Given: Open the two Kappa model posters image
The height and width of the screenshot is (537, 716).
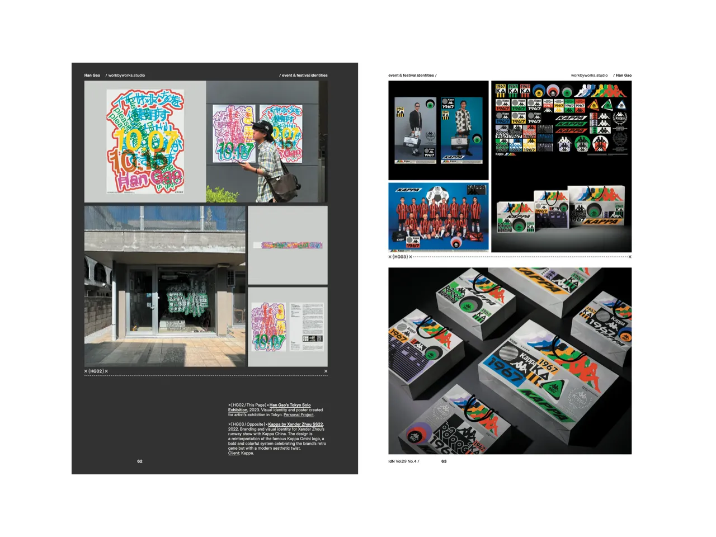Looking at the screenshot, I should [x=439, y=130].
